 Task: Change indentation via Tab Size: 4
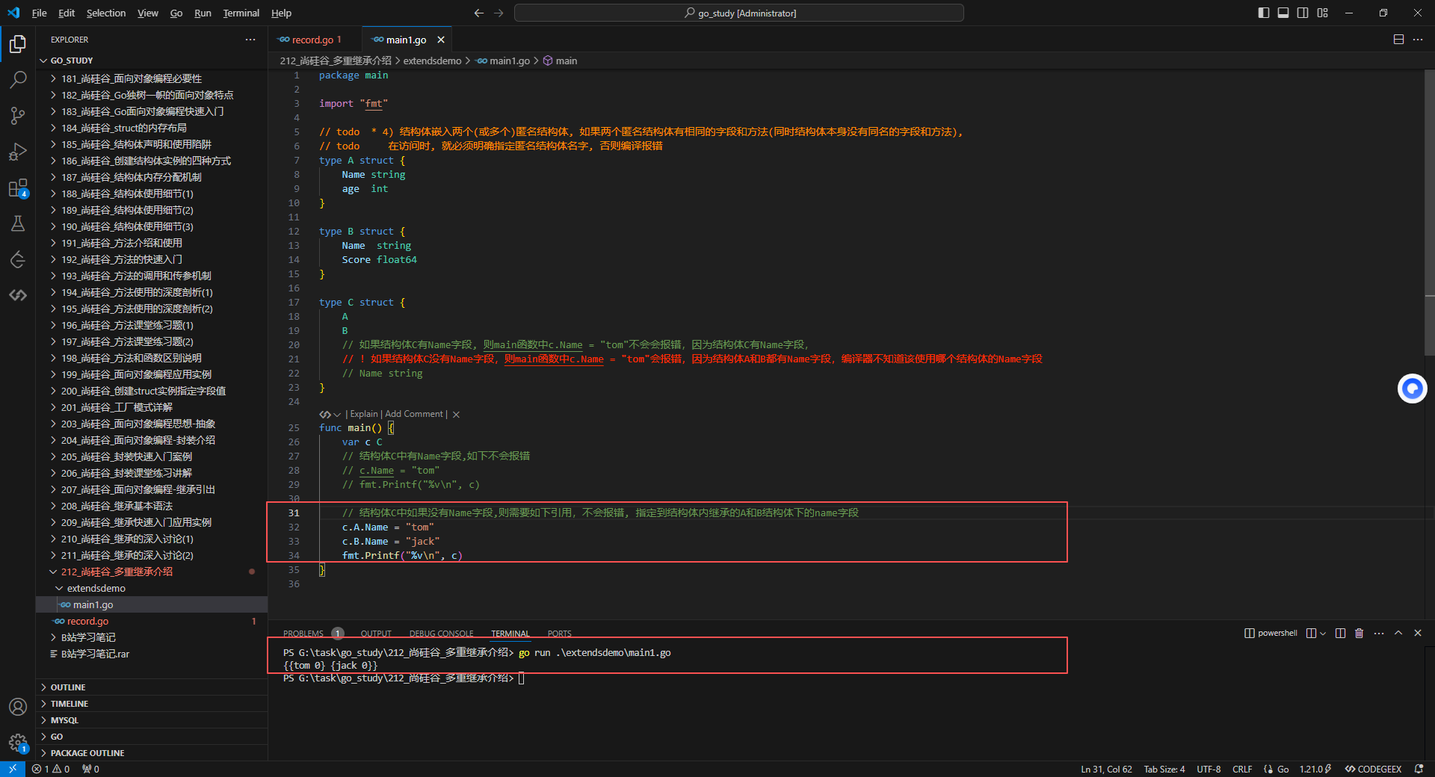1164,769
